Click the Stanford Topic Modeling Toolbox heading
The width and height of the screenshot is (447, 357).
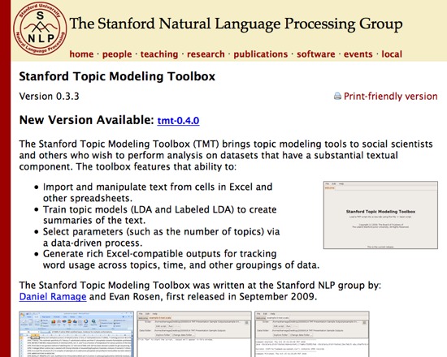coord(117,76)
